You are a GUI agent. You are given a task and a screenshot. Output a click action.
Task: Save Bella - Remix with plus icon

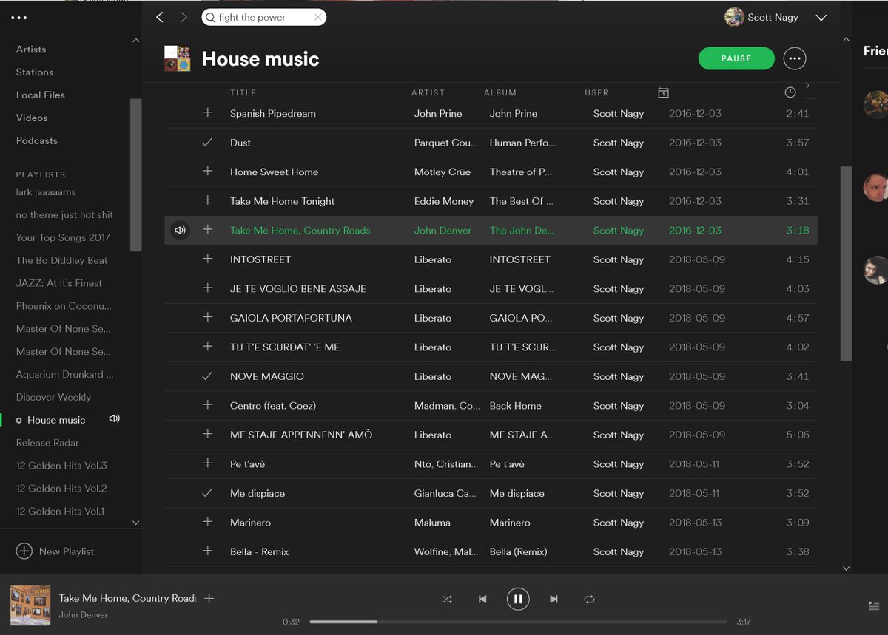(x=207, y=551)
